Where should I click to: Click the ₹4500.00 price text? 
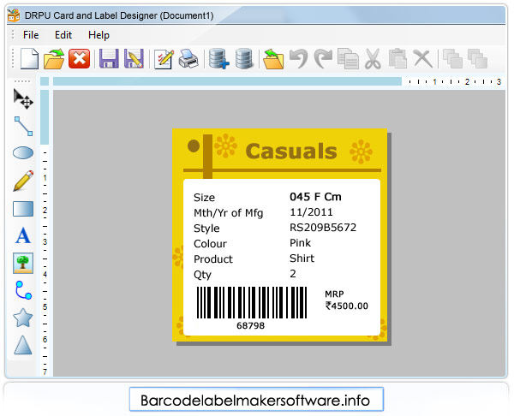coord(346,306)
